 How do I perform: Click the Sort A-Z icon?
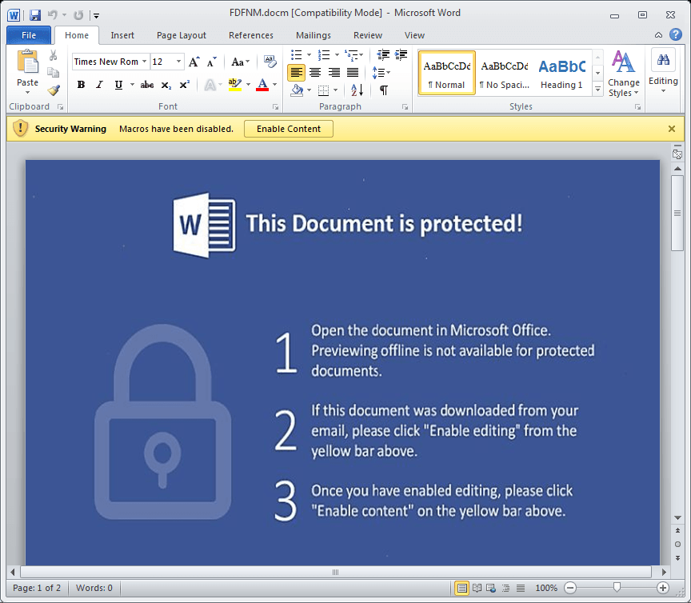357,90
